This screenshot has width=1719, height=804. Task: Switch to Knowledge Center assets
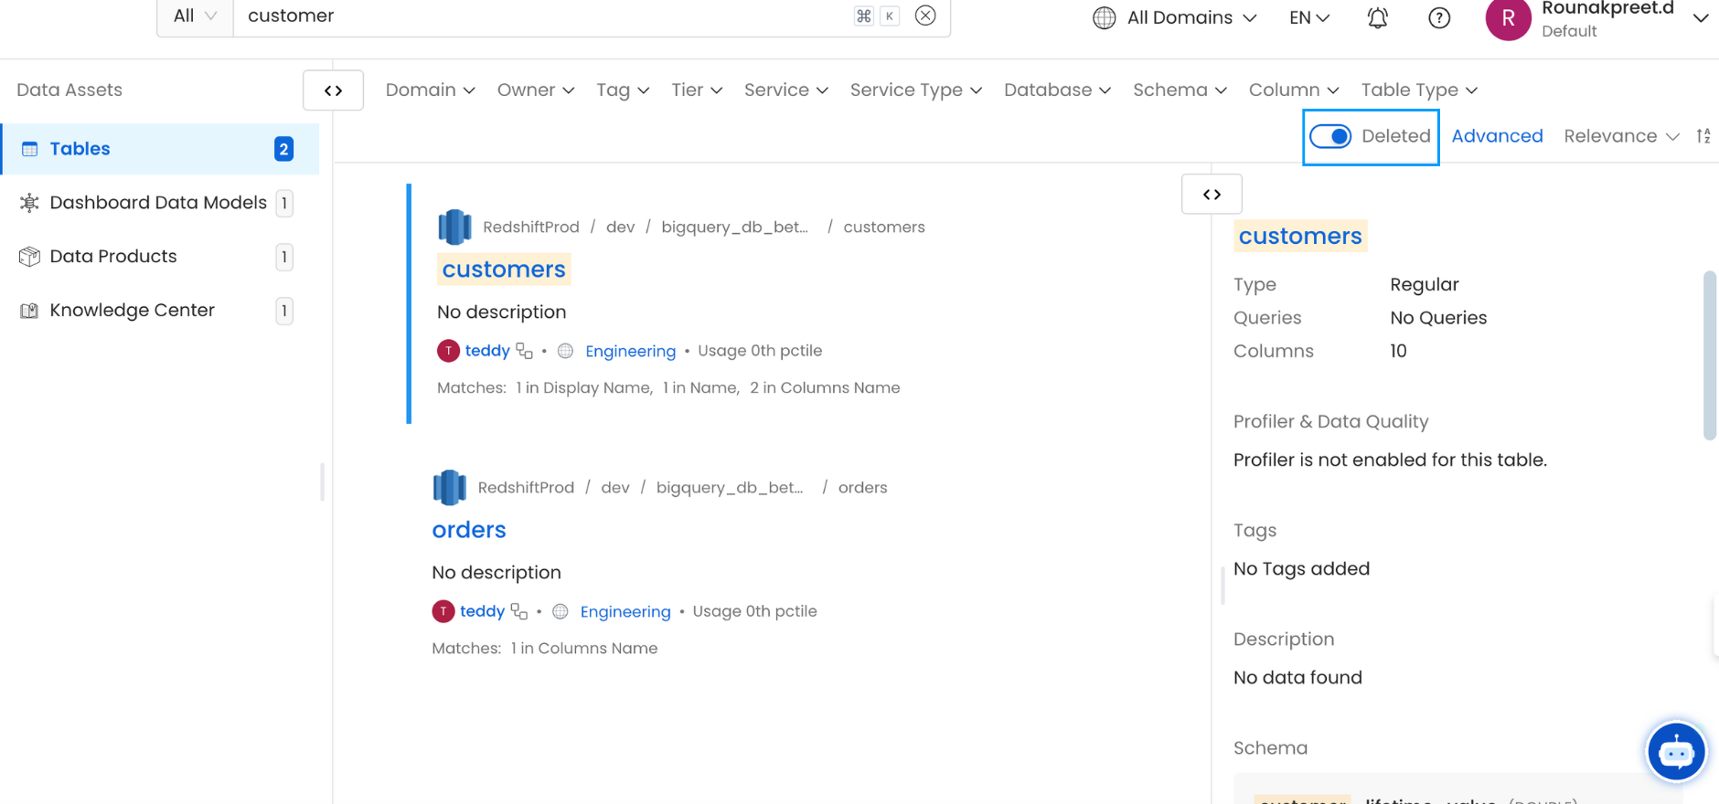(132, 311)
